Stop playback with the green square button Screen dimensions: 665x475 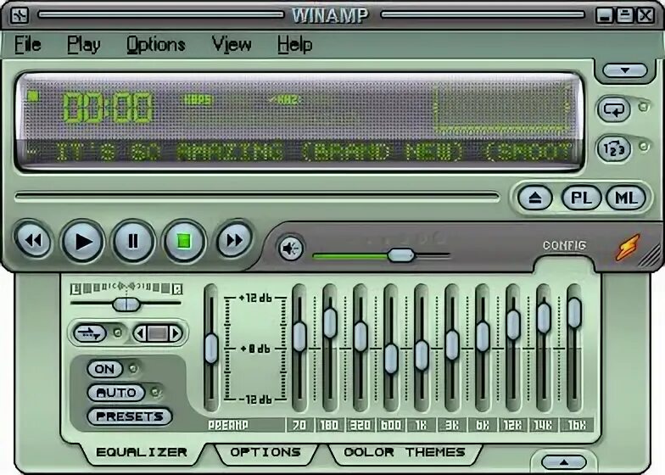[x=184, y=241]
